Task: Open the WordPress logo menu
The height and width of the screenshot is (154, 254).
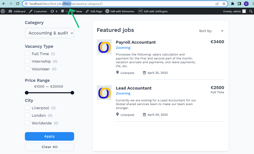Action: click(x=3, y=11)
